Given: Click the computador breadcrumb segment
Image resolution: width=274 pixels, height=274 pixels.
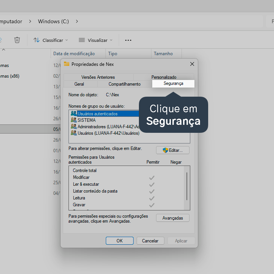Looking at the screenshot, I should click(x=11, y=21).
